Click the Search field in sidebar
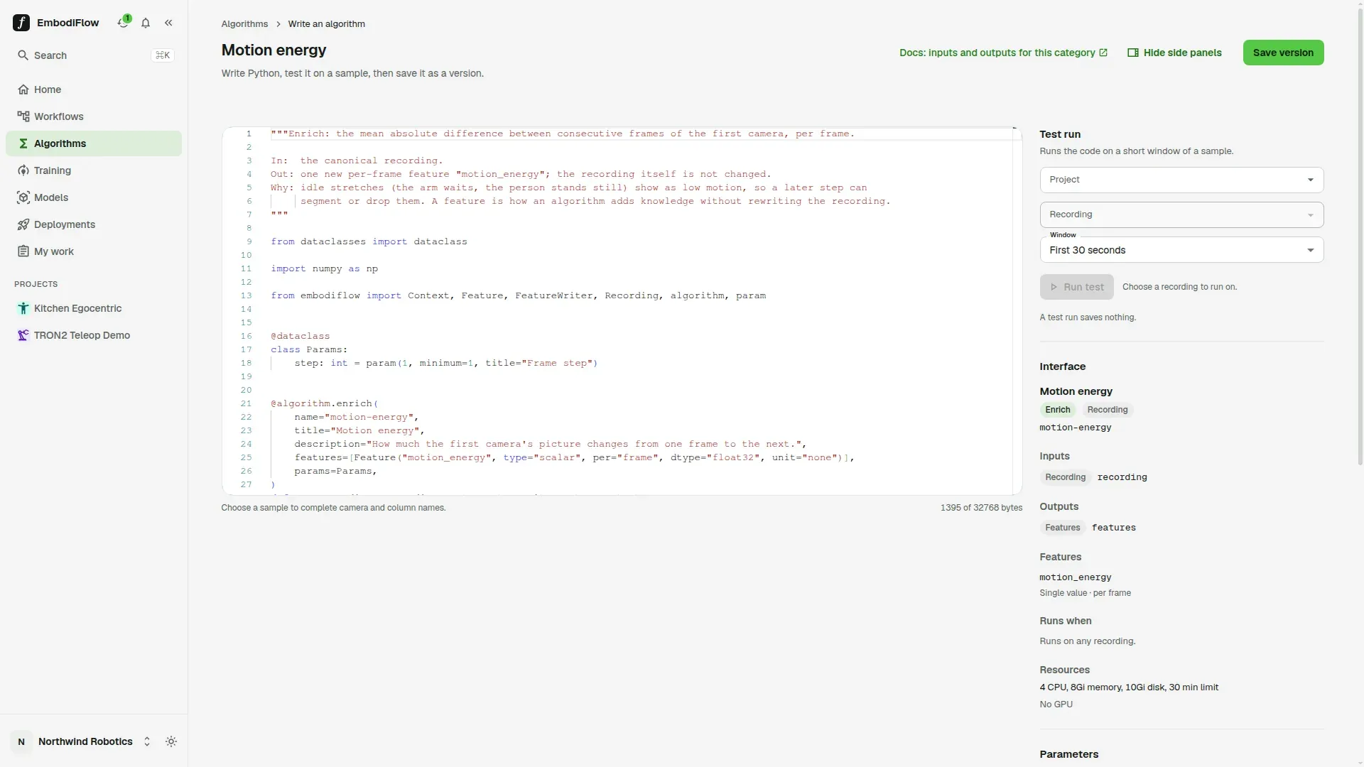 (94, 55)
